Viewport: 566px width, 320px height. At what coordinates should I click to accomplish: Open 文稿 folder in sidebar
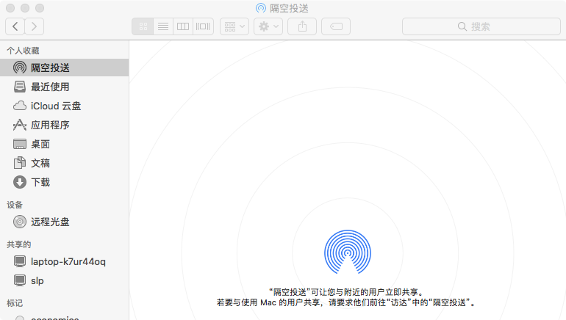(40, 163)
